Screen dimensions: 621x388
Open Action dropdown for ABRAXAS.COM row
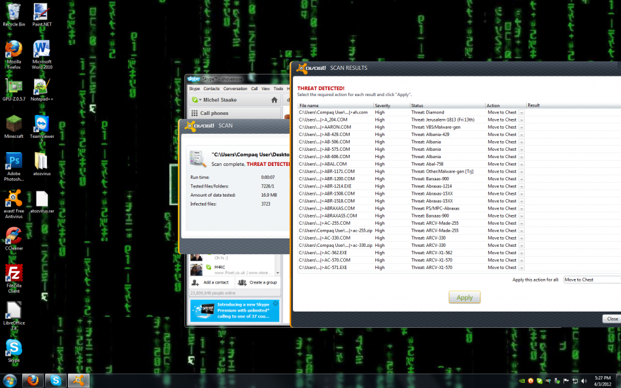pyautogui.click(x=522, y=208)
